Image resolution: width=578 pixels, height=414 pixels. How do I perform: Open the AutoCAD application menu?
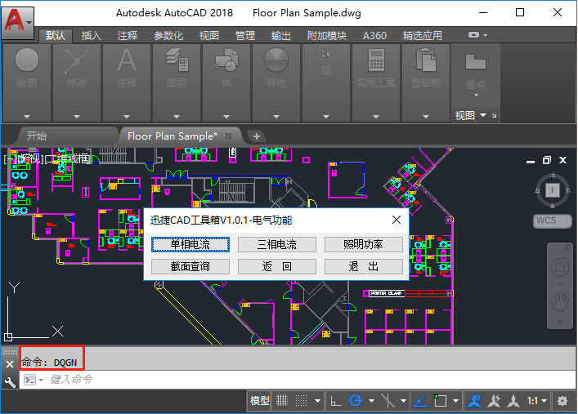click(17, 22)
